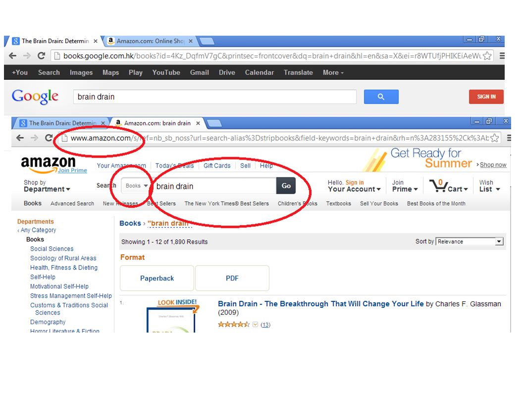Select Motivational Self-Help department
Screen dimensions: 524x393
tap(59, 286)
